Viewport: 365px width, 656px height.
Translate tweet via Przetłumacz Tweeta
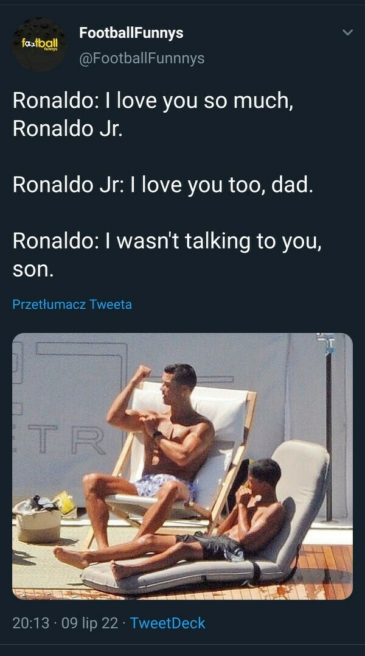pos(72,304)
